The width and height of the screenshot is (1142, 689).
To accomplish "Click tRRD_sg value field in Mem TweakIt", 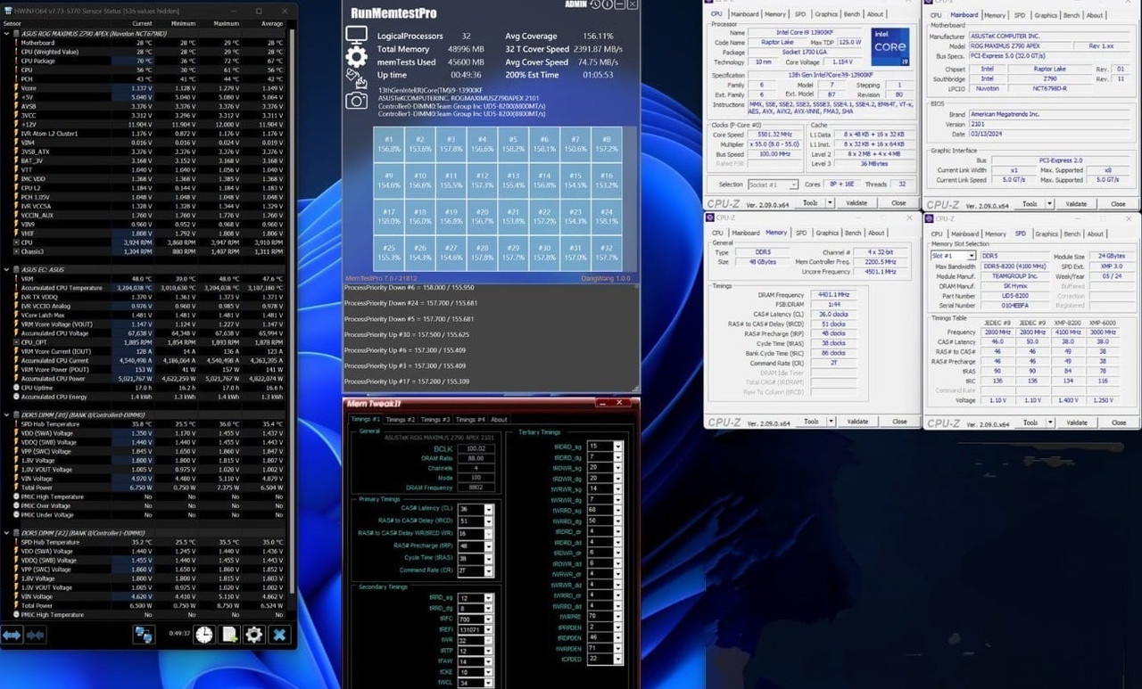I will tap(470, 598).
